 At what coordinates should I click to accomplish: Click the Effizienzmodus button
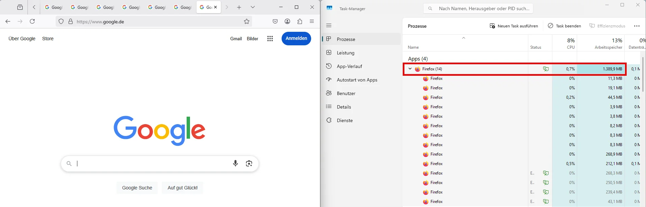pyautogui.click(x=607, y=26)
